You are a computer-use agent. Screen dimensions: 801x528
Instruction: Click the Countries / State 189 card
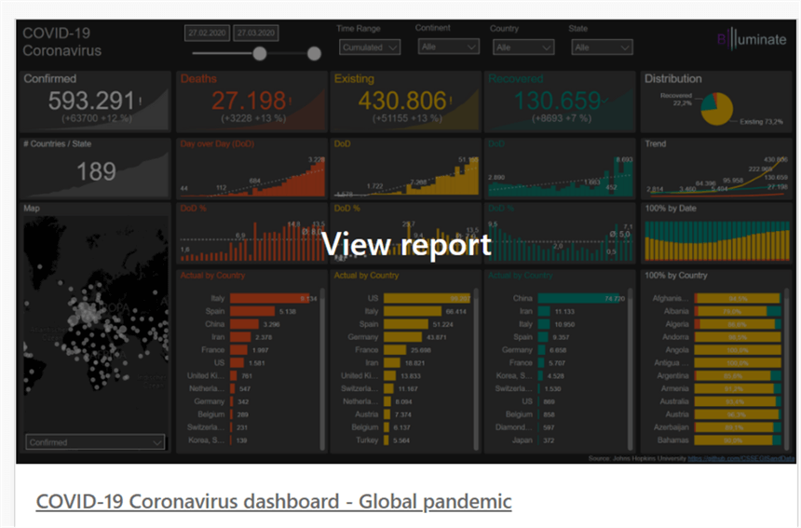[x=96, y=168]
